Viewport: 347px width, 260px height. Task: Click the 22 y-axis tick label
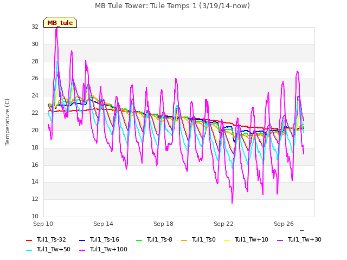35,113
